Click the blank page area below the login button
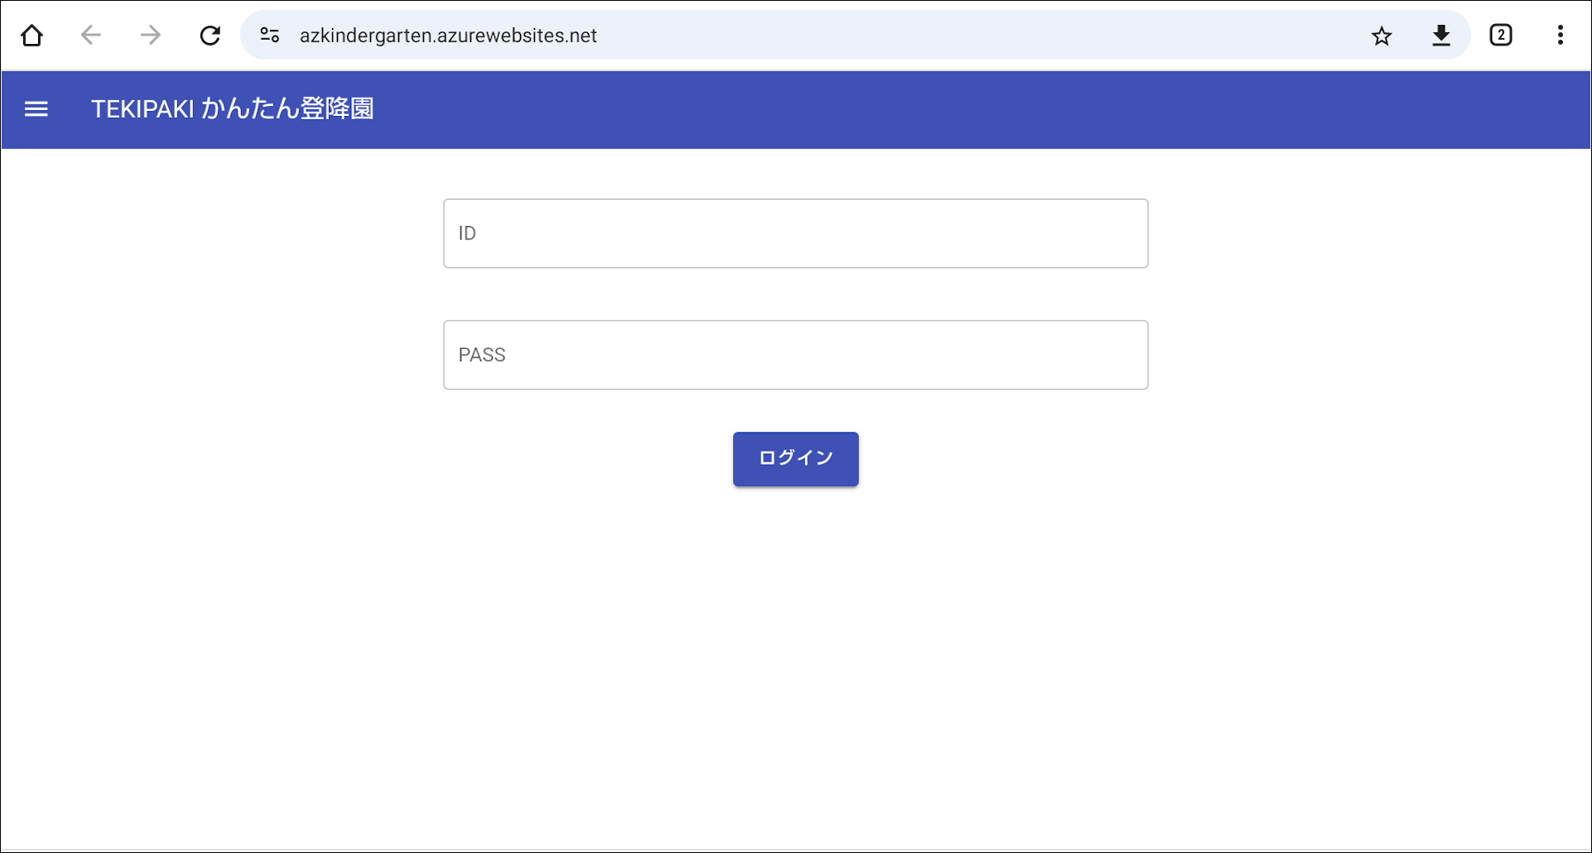This screenshot has height=853, width=1592. click(796, 663)
